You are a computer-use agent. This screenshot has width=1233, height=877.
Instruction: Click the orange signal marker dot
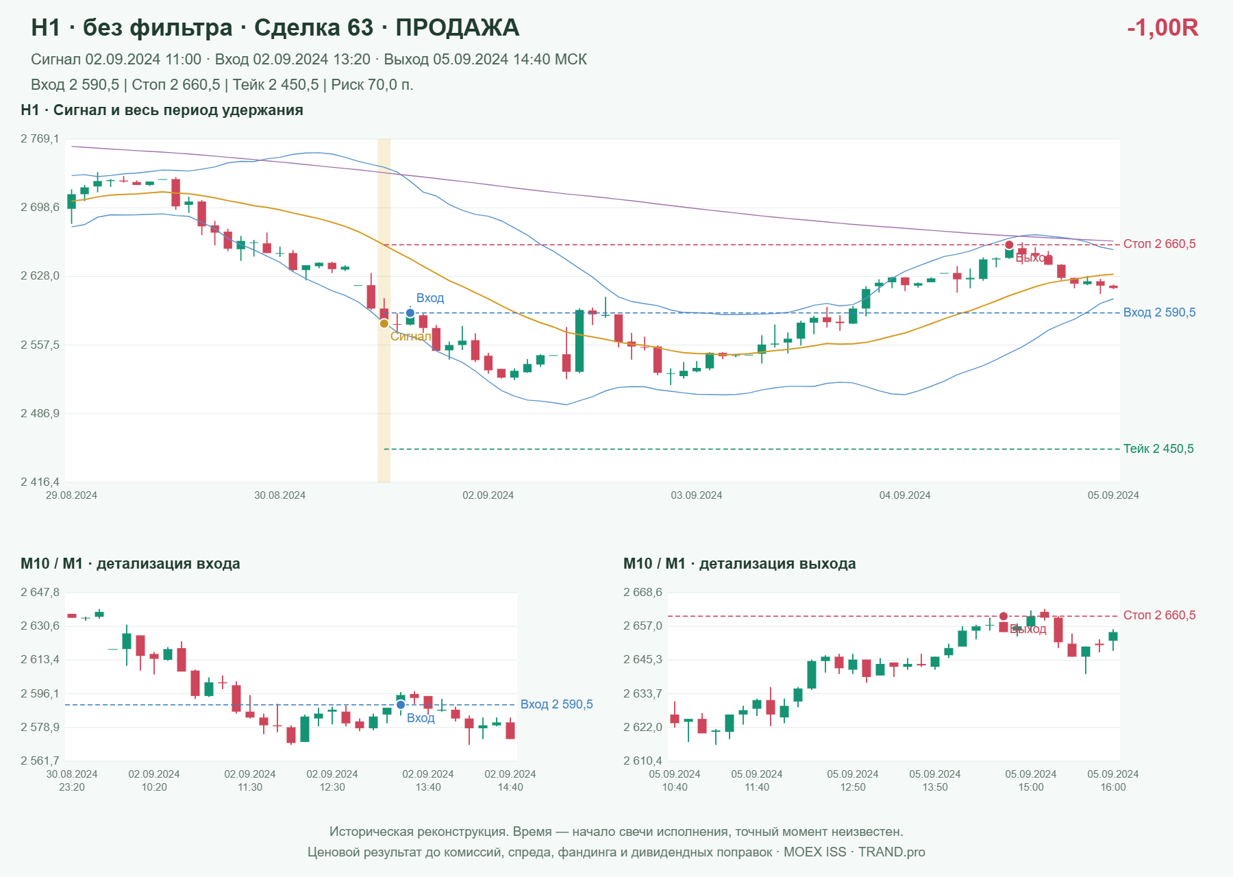[384, 323]
